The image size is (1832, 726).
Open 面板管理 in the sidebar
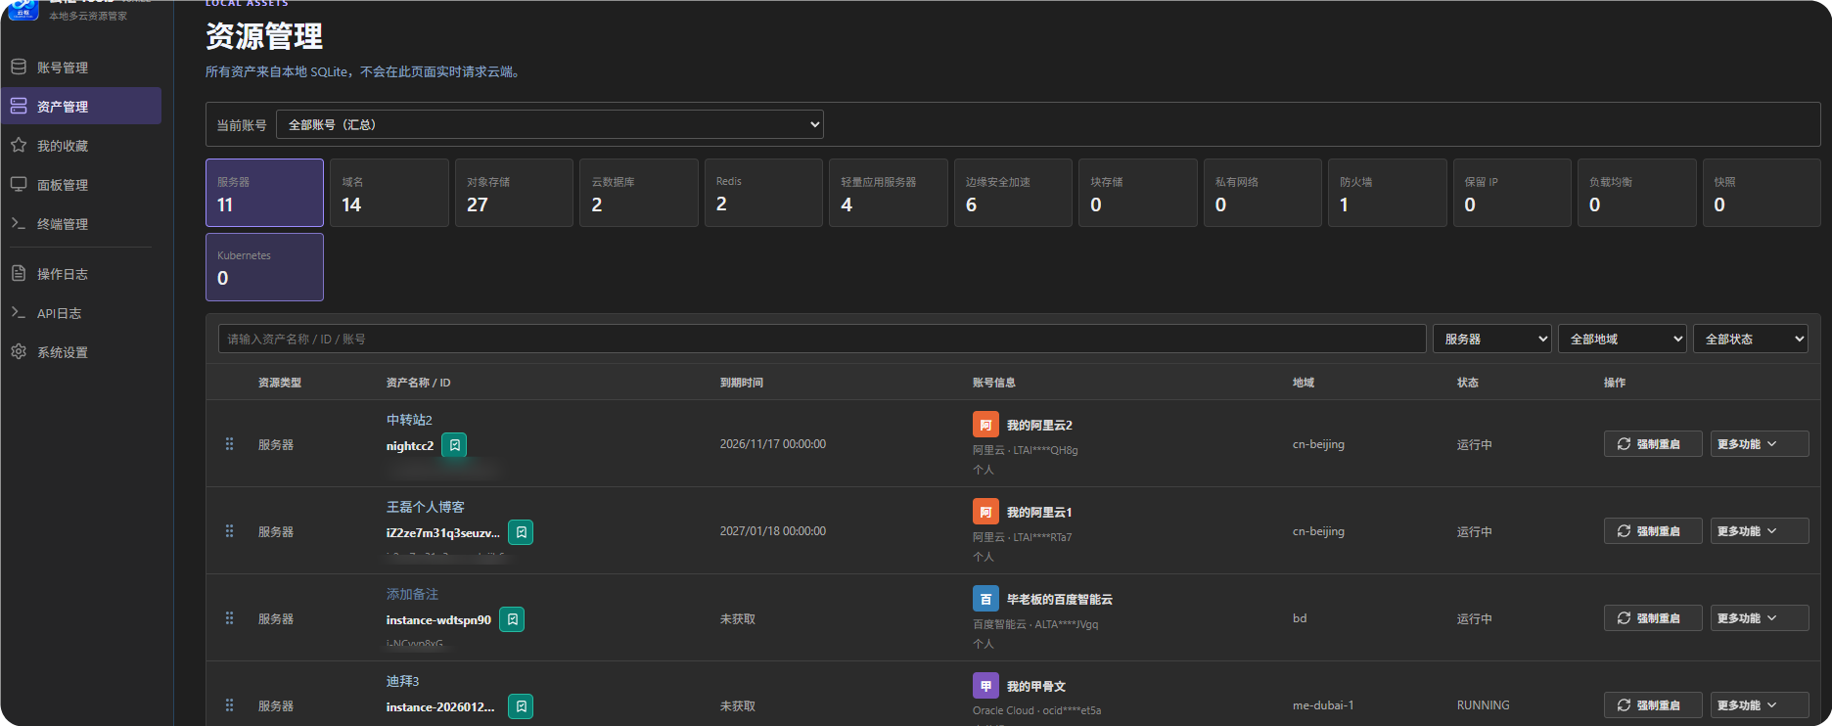point(81,185)
